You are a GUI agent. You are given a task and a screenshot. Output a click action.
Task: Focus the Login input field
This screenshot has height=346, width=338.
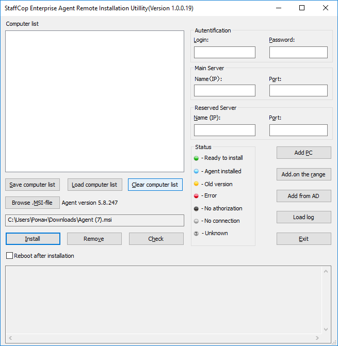coord(224,52)
